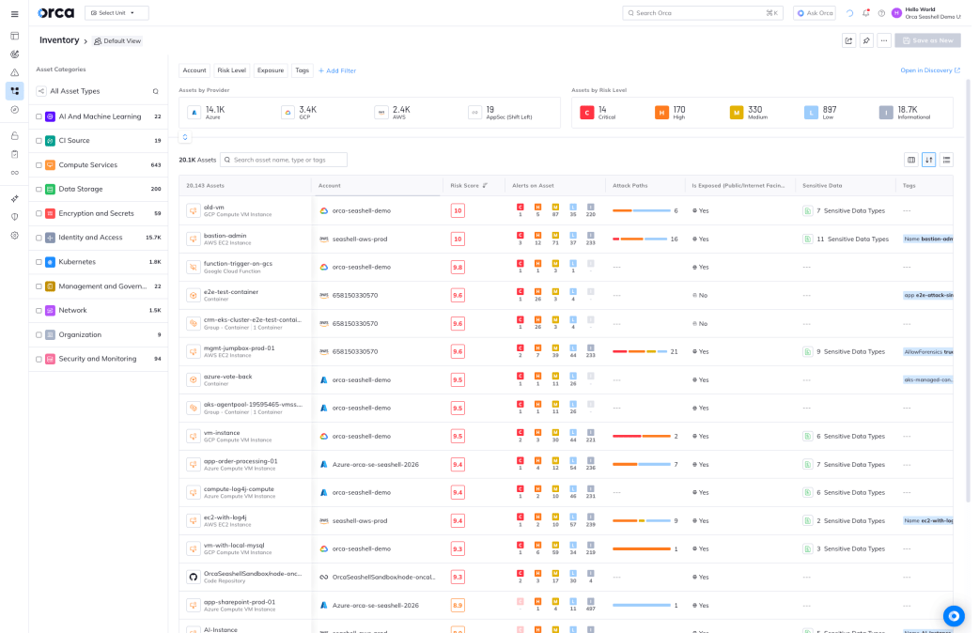The height and width of the screenshot is (633, 979).
Task: Open the more options ellipsis menu
Action: click(x=884, y=40)
